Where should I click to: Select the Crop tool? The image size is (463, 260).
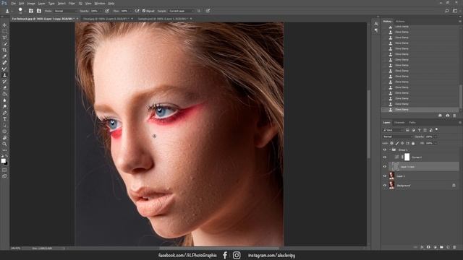4,50
